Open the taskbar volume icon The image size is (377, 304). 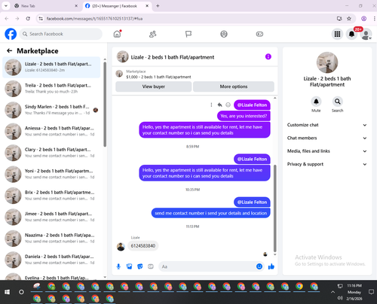click(340, 298)
